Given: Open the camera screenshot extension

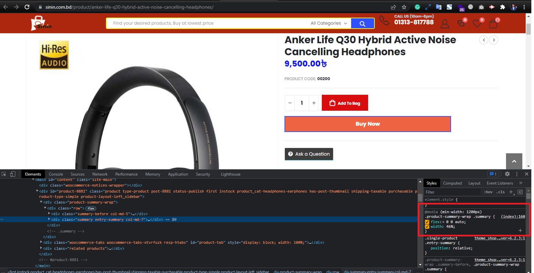Looking at the screenshot, I should point(481,7).
